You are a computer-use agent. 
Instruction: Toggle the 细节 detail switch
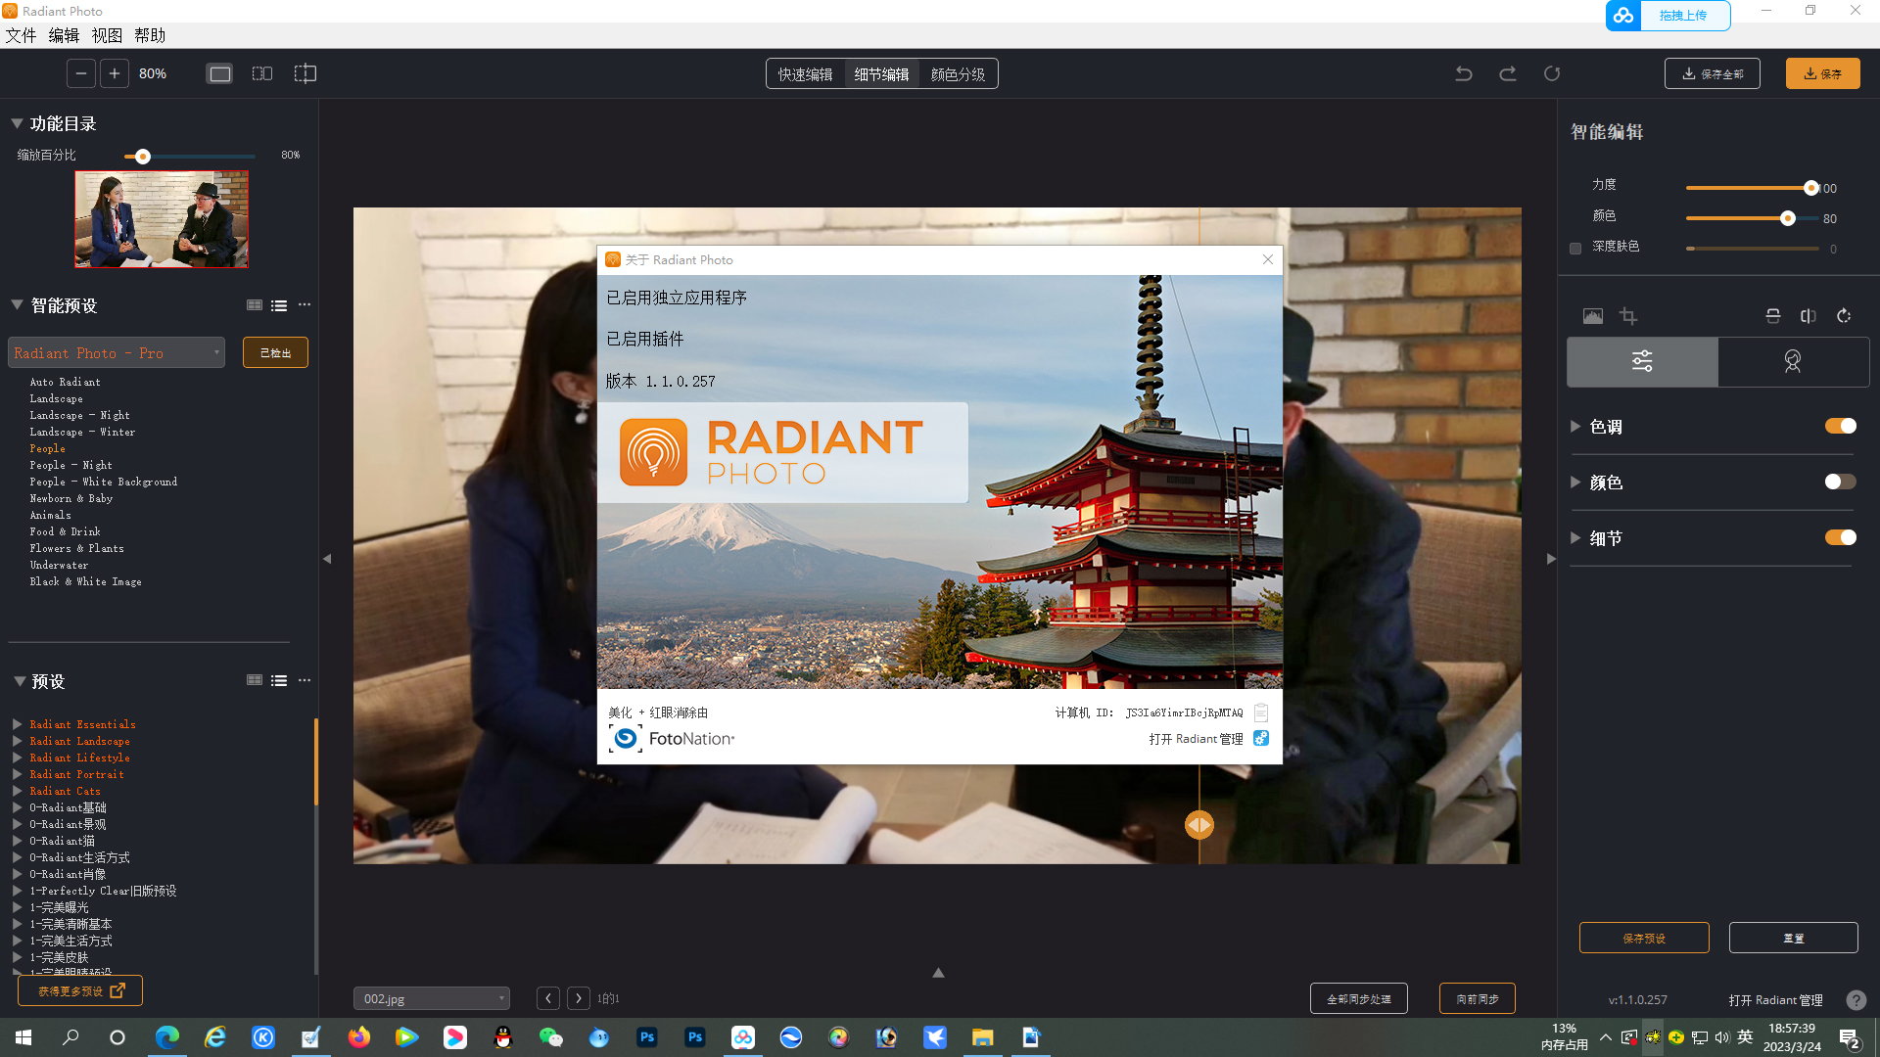point(1840,537)
